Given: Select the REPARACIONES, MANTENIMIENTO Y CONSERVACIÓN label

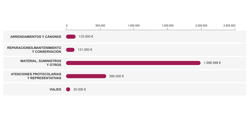Looking at the screenshot, I should 34,50.
